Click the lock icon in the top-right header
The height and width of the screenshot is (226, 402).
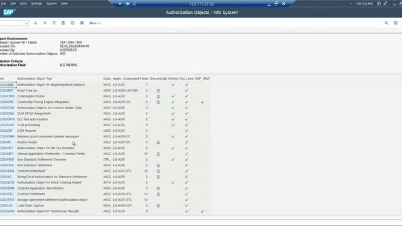click(386, 4)
